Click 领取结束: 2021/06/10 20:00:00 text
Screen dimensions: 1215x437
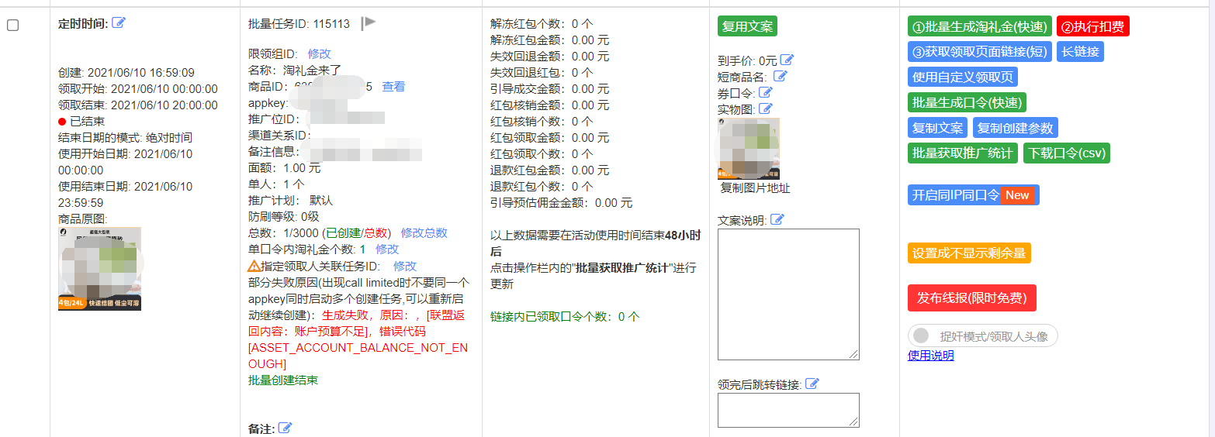point(138,105)
